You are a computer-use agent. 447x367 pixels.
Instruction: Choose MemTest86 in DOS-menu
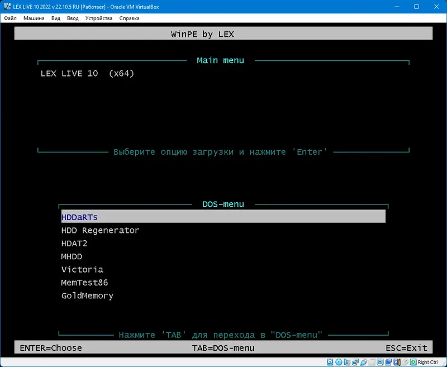pyautogui.click(x=85, y=283)
